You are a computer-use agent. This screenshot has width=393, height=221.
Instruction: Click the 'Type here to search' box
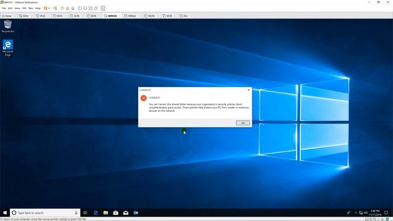(45, 213)
